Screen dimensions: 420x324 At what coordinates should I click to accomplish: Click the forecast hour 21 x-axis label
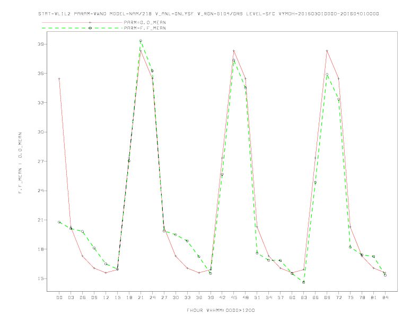click(141, 298)
